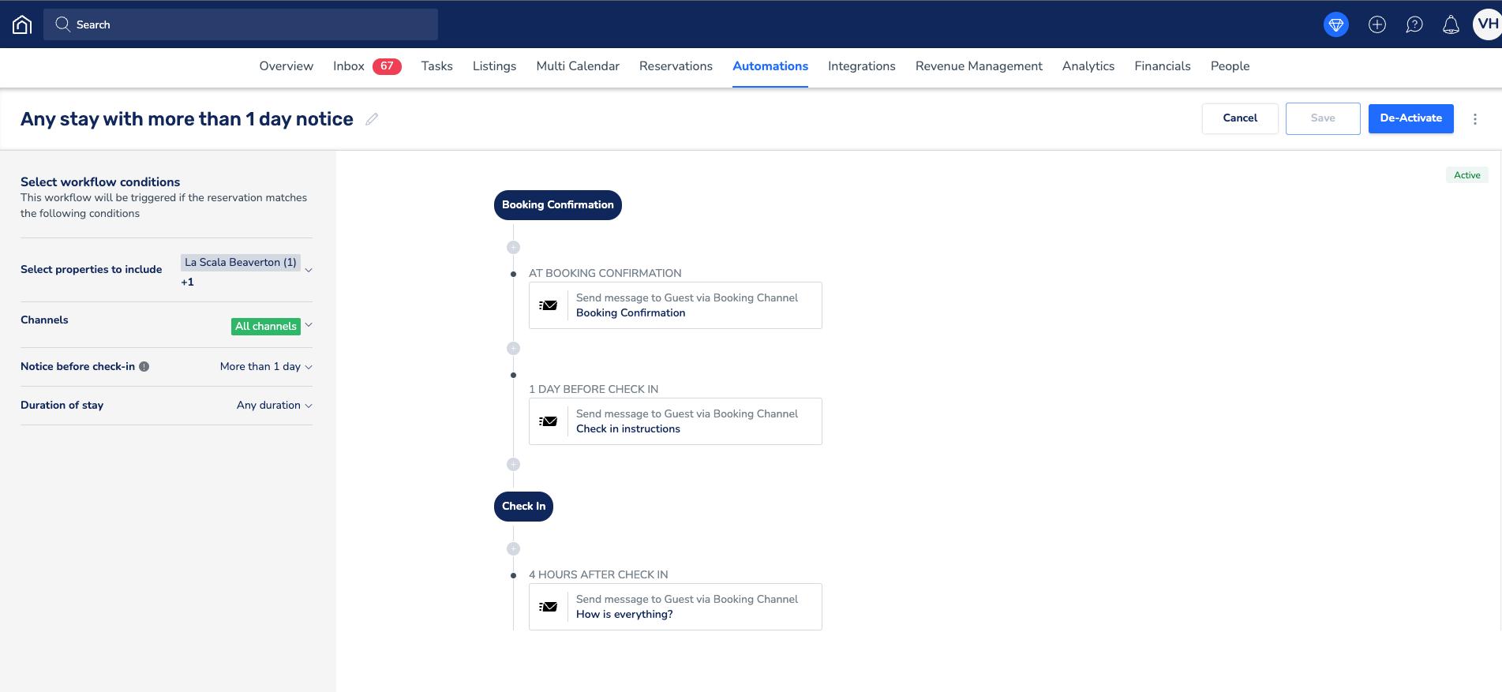Go to the home icon
Viewport: 1502px width, 692px height.
click(22, 24)
